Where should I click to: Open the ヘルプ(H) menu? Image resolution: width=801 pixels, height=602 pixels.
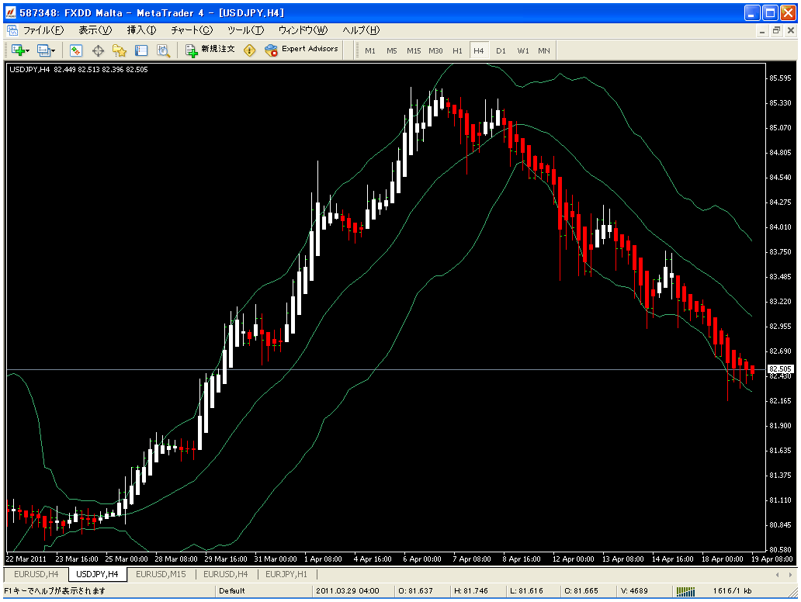(x=361, y=30)
